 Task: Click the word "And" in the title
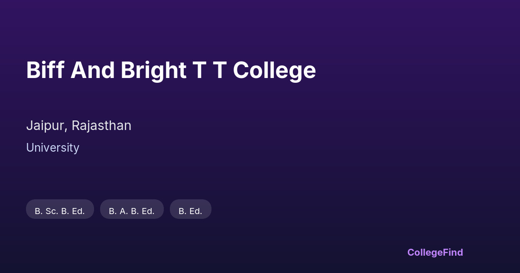click(92, 70)
